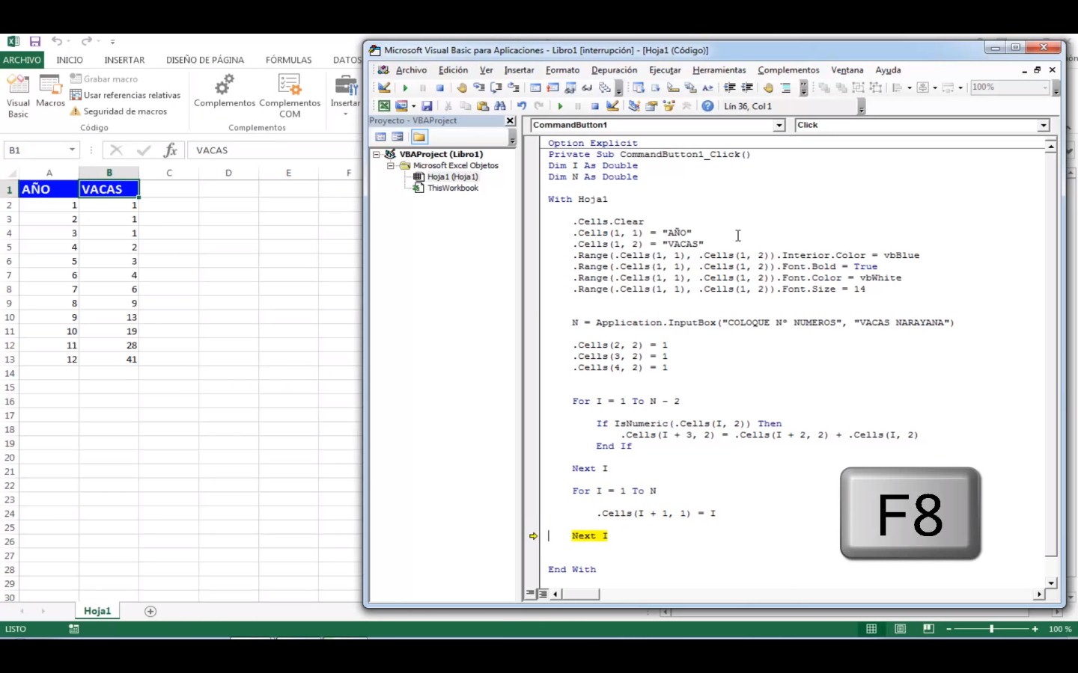Screen dimensions: 1078x673
Task: Click View Object icon in Project panel
Action: [398, 137]
